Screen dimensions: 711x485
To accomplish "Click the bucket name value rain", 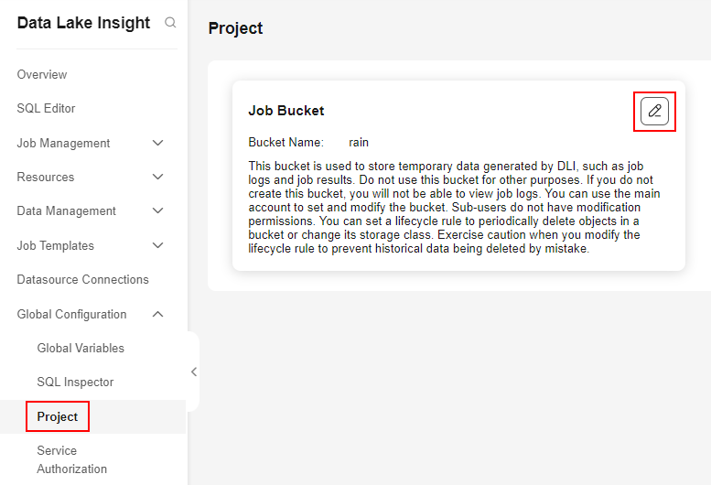I will click(x=358, y=143).
